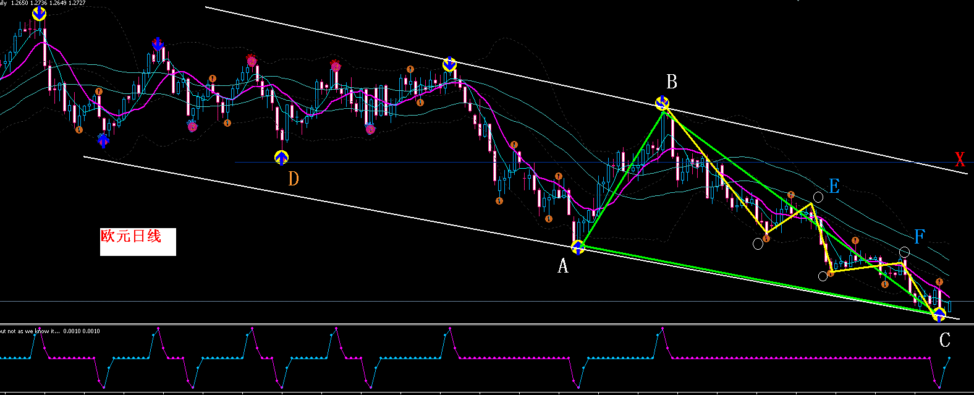Click the yellow up-arrow marker above label D
Viewport: 974px width, 395px height.
pos(281,158)
